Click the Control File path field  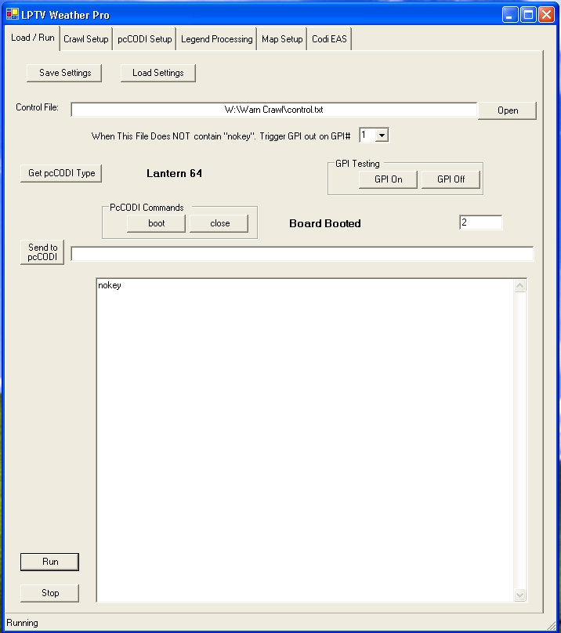coord(273,110)
